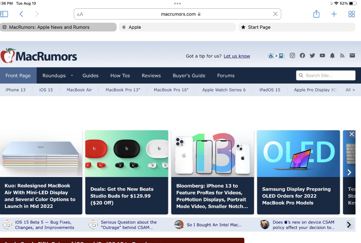Open the Serious Question about CSAM thread
The height and width of the screenshot is (243, 361).
coord(129,225)
